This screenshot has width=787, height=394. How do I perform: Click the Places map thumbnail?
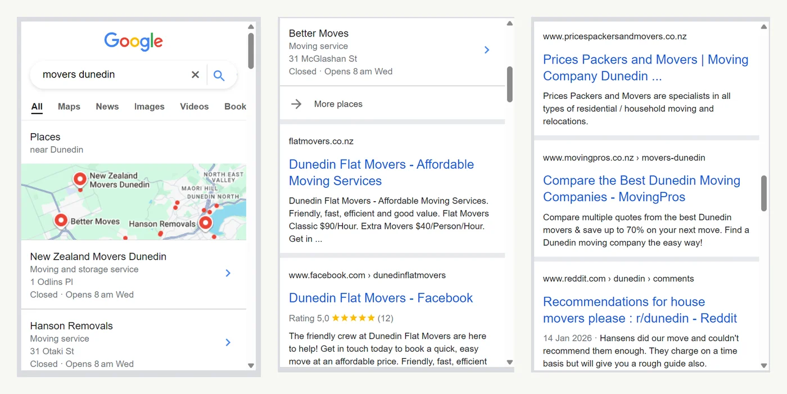click(x=134, y=202)
